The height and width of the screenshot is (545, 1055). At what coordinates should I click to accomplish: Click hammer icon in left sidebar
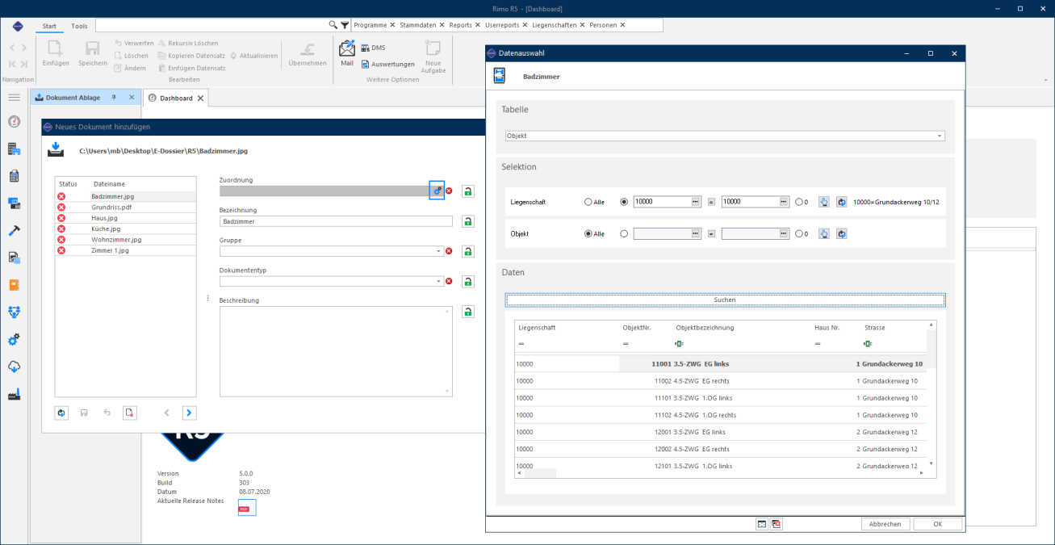point(14,230)
